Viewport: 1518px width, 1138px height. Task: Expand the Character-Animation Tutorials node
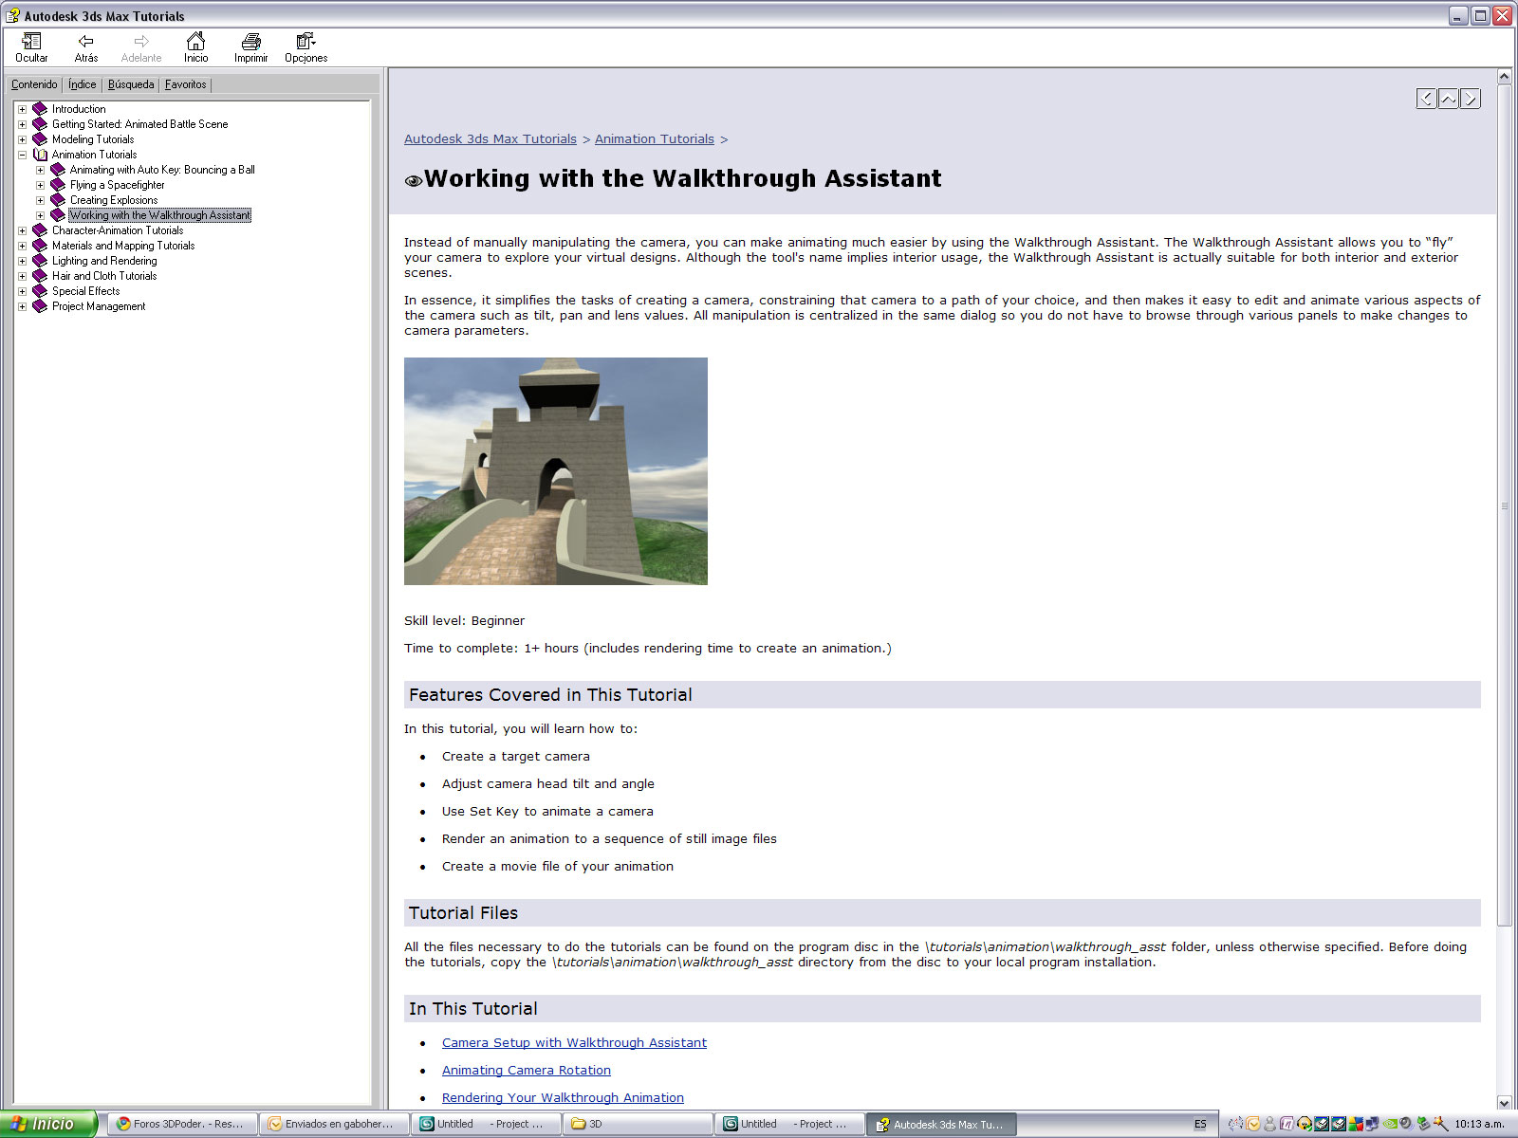[22, 230]
